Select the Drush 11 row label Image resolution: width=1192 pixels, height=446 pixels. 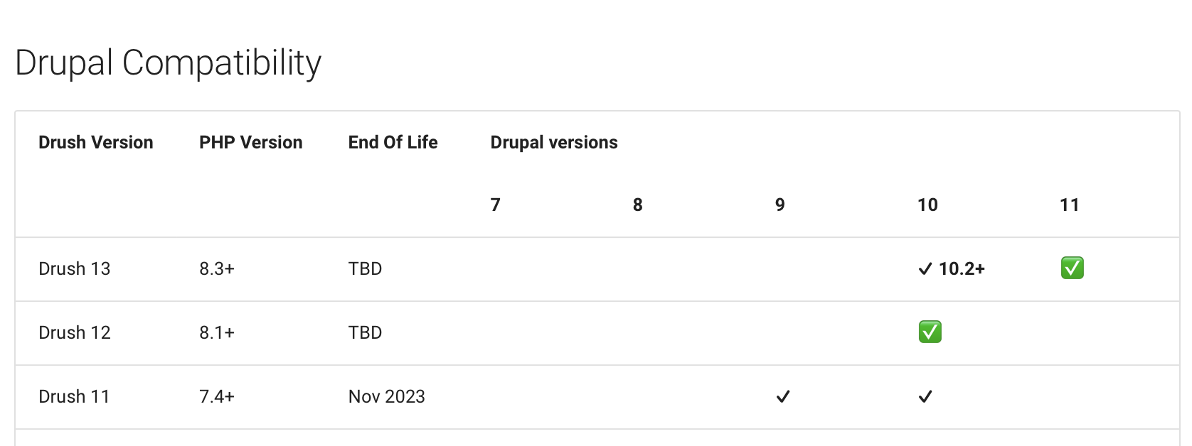(74, 396)
